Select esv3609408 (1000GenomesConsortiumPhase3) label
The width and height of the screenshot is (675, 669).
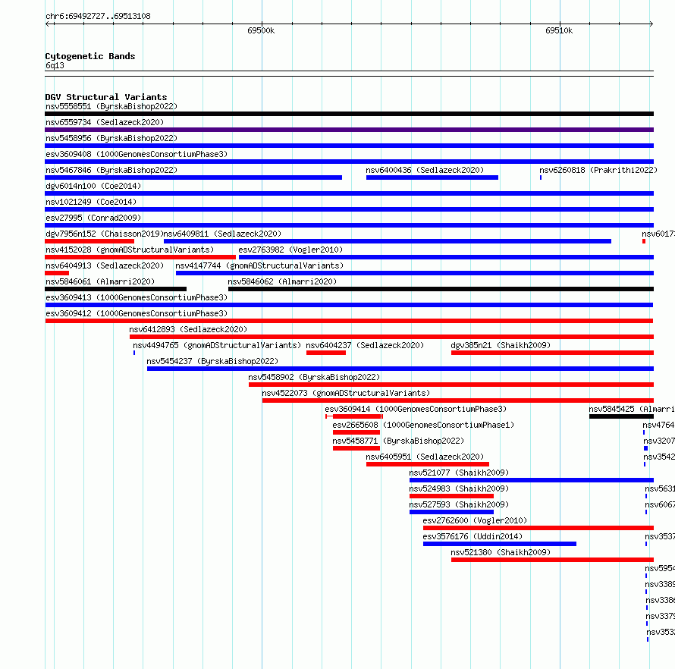[137, 154]
